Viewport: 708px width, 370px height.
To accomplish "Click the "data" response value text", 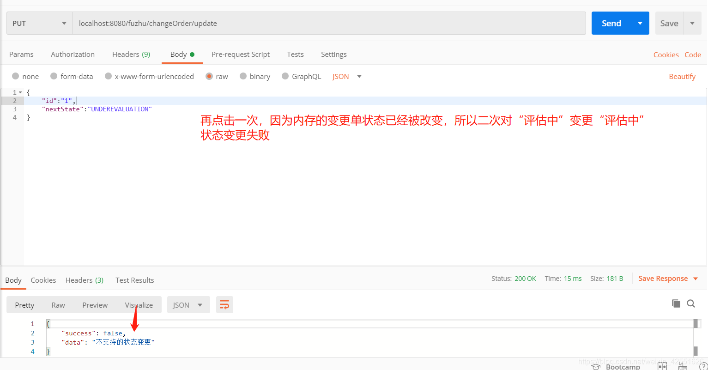I will coord(123,342).
